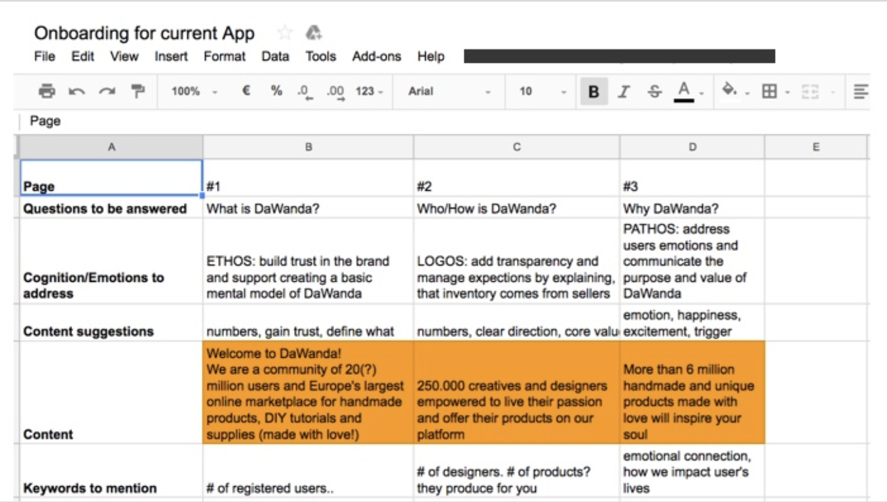
Task: Open the Add-ons menu
Action: [x=377, y=56]
